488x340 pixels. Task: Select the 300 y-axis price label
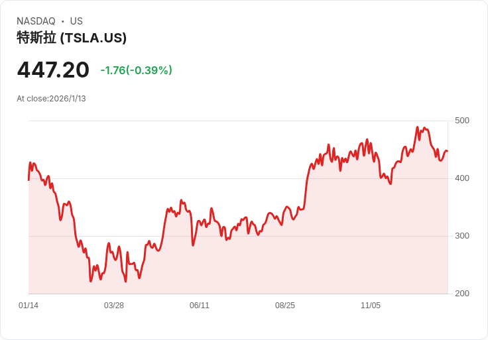click(462, 236)
